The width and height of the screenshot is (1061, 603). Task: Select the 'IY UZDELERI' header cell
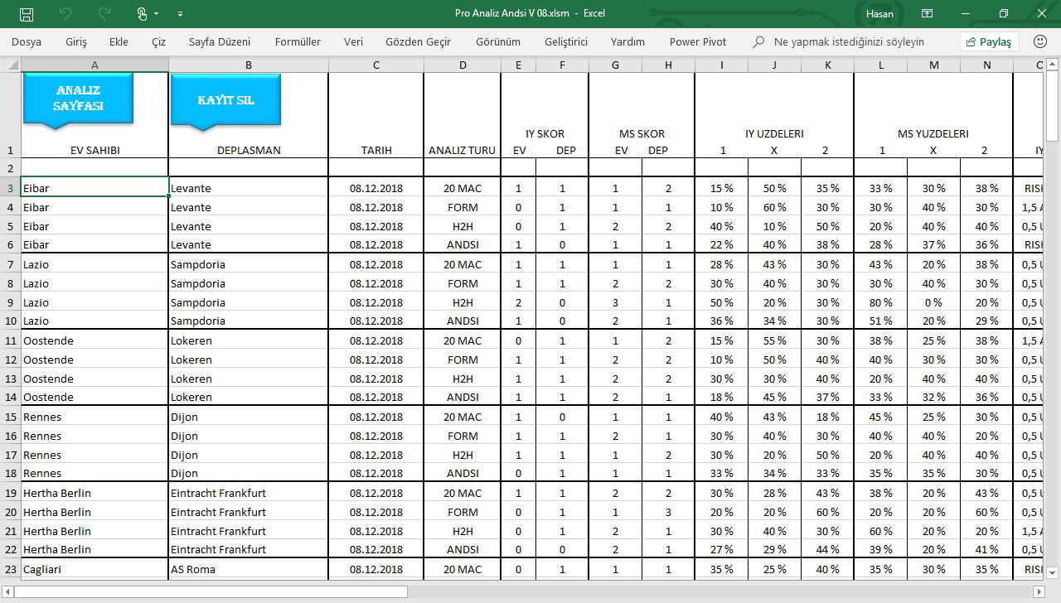pyautogui.click(x=774, y=133)
